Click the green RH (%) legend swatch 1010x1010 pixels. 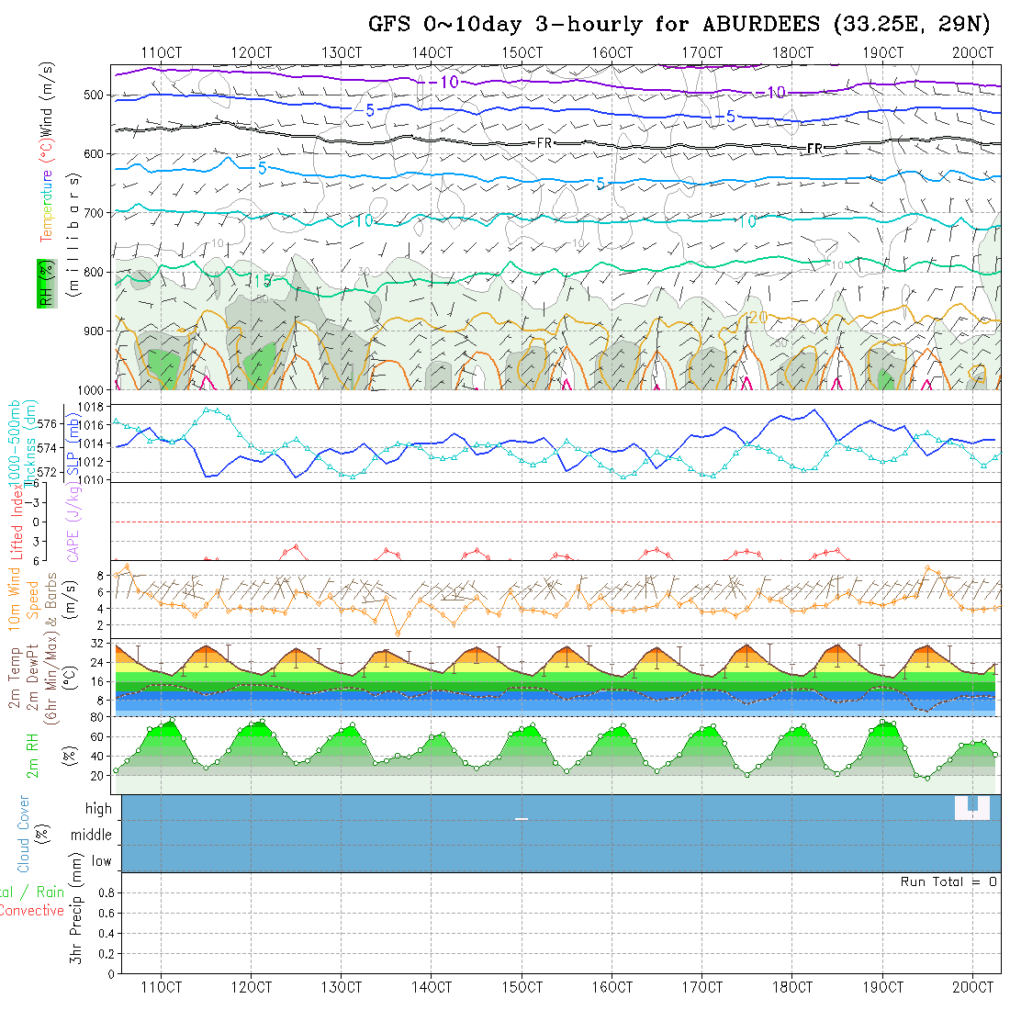43,283
